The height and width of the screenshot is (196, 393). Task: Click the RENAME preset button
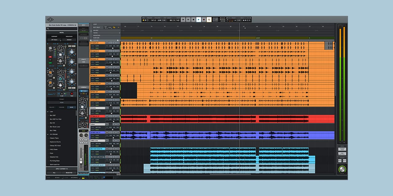[62, 107]
